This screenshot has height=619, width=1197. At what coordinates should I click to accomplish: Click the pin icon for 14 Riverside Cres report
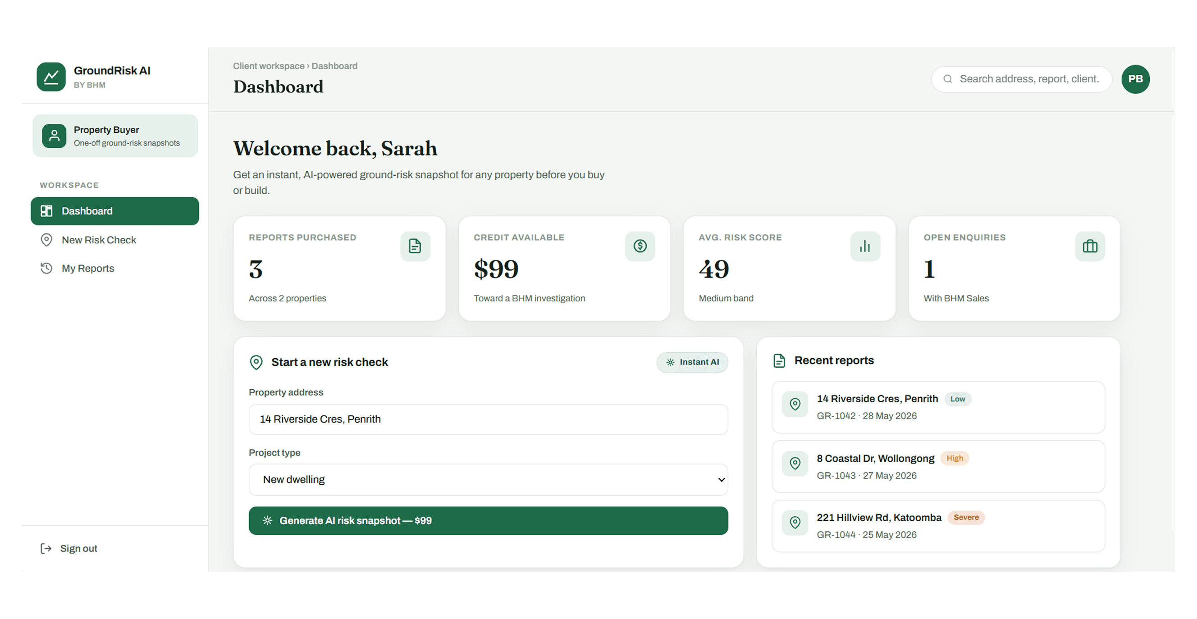pyautogui.click(x=795, y=405)
